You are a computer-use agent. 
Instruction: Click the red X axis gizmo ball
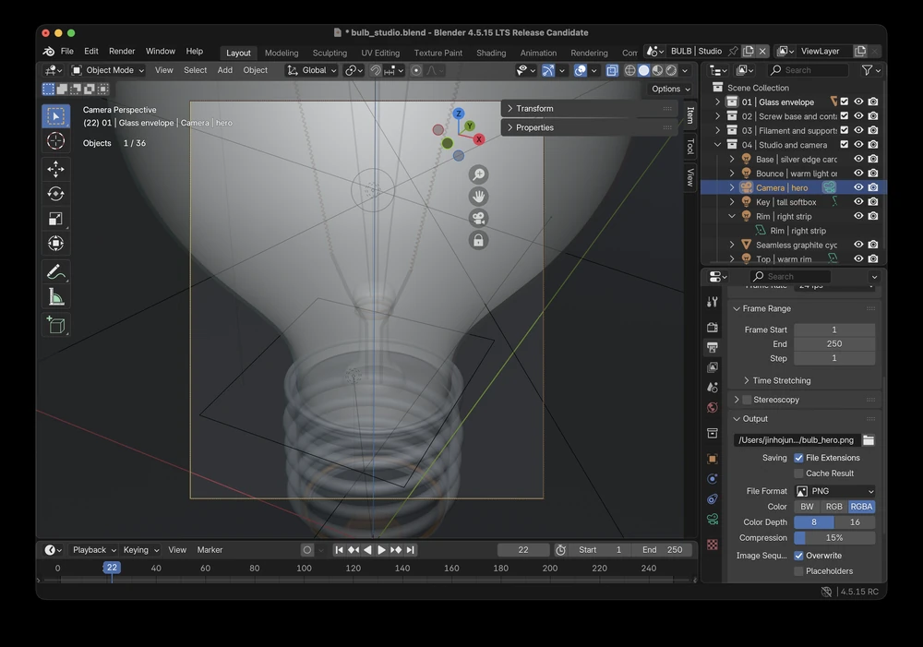point(479,139)
